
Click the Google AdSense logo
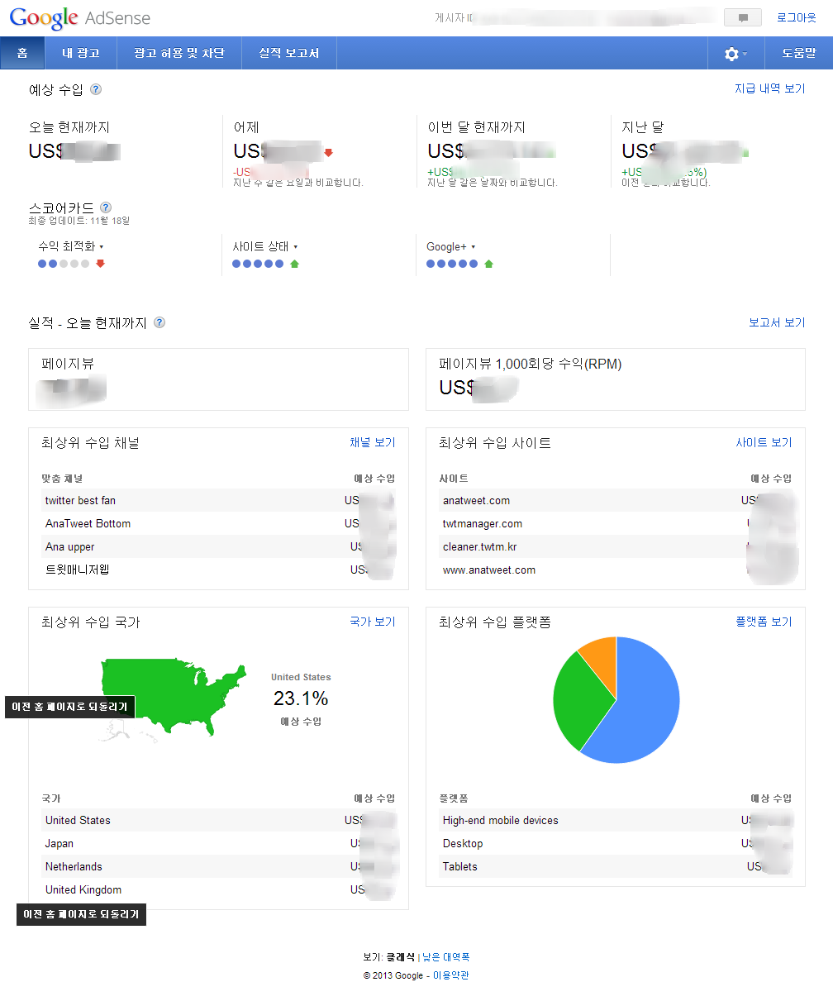pos(80,18)
